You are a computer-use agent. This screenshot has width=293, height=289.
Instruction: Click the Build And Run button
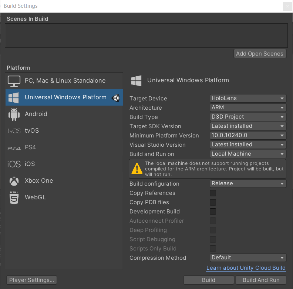point(261,280)
